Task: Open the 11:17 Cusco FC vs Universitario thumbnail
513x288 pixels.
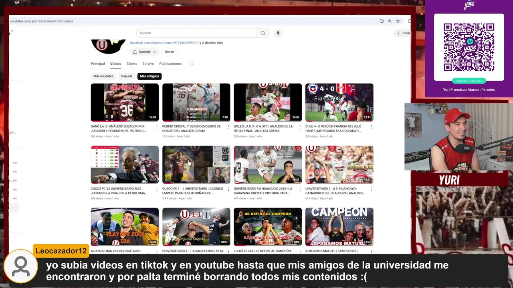Action: point(125,164)
